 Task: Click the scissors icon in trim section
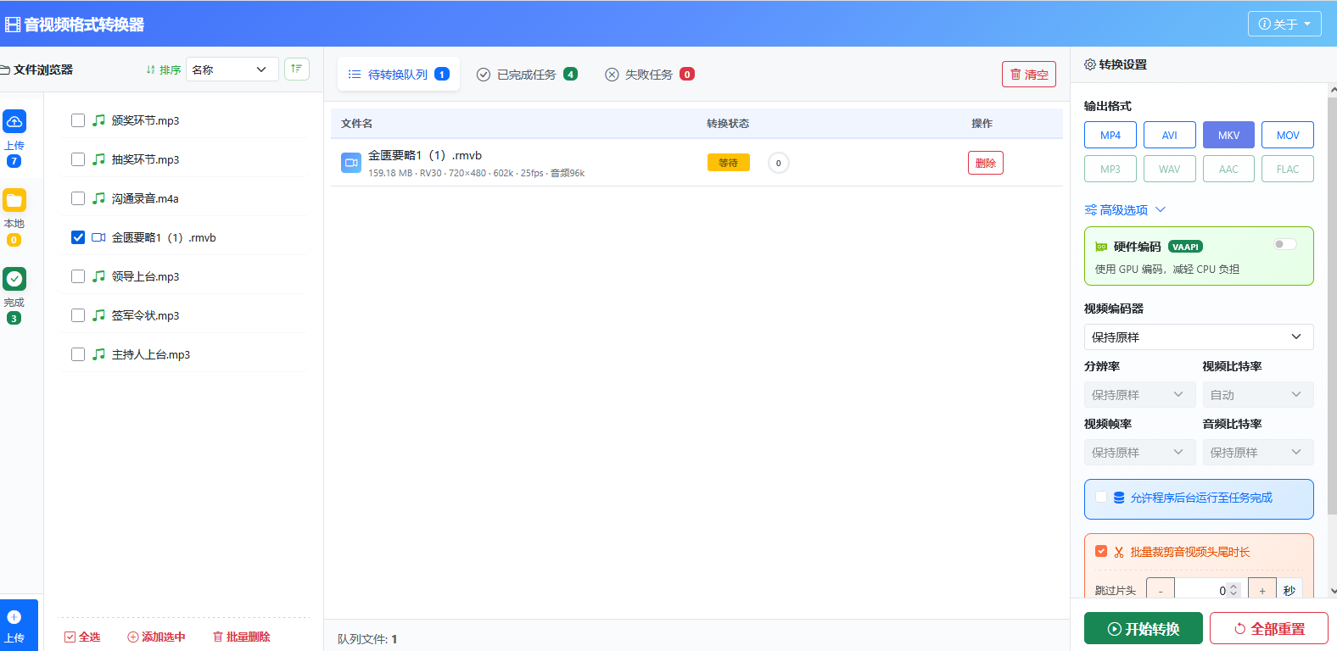1119,552
